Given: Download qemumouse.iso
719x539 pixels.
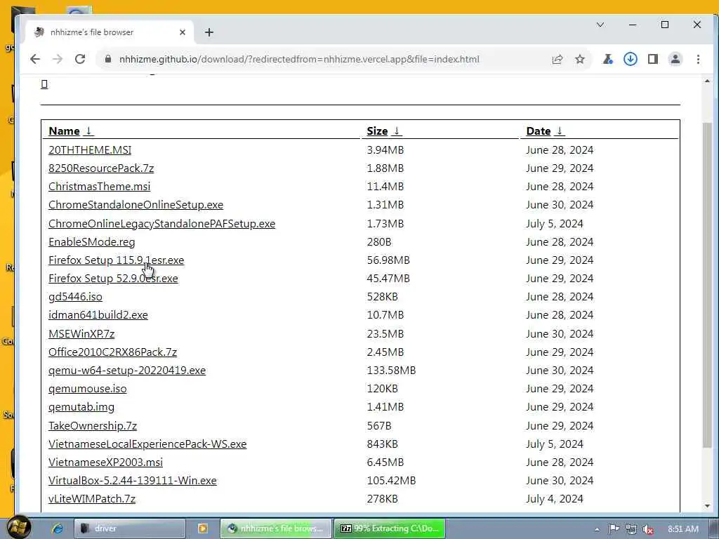Looking at the screenshot, I should pyautogui.click(x=88, y=389).
